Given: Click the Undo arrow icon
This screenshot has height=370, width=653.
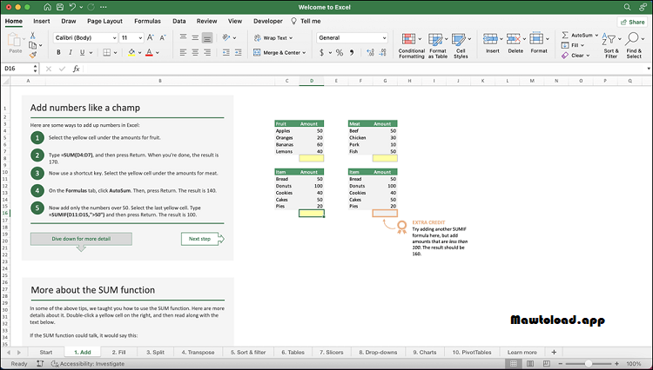Looking at the screenshot, I should coord(72,7).
